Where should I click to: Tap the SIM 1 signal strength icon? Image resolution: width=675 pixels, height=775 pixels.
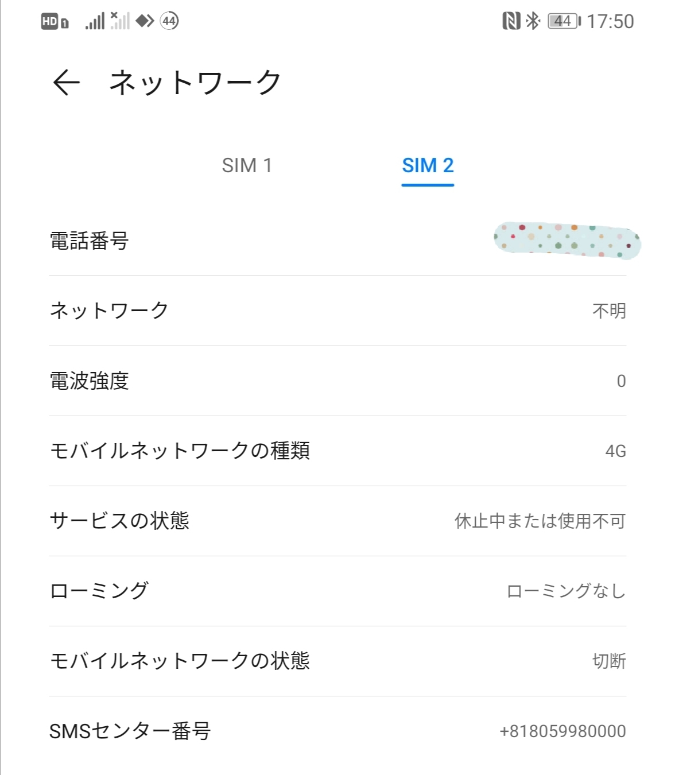pos(95,22)
